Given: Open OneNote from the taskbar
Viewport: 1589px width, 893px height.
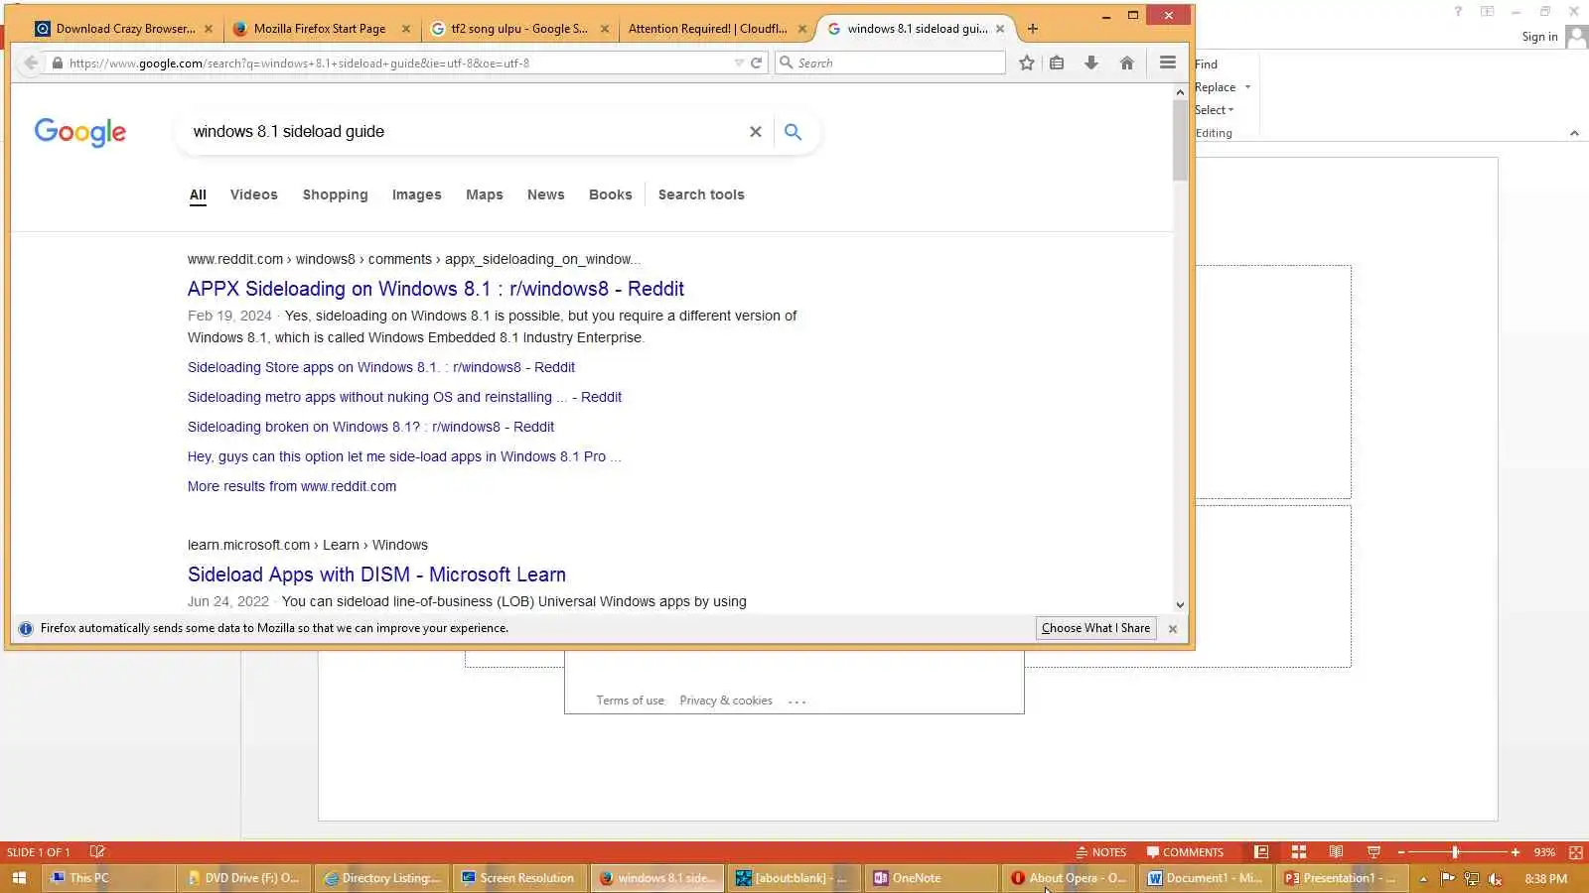Looking at the screenshot, I should 930,878.
